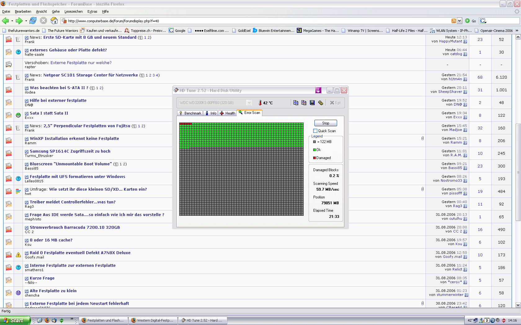This screenshot has height=325, width=521.
Task: Click the gray 122 MB legend swatch
Action: [x=314, y=142]
